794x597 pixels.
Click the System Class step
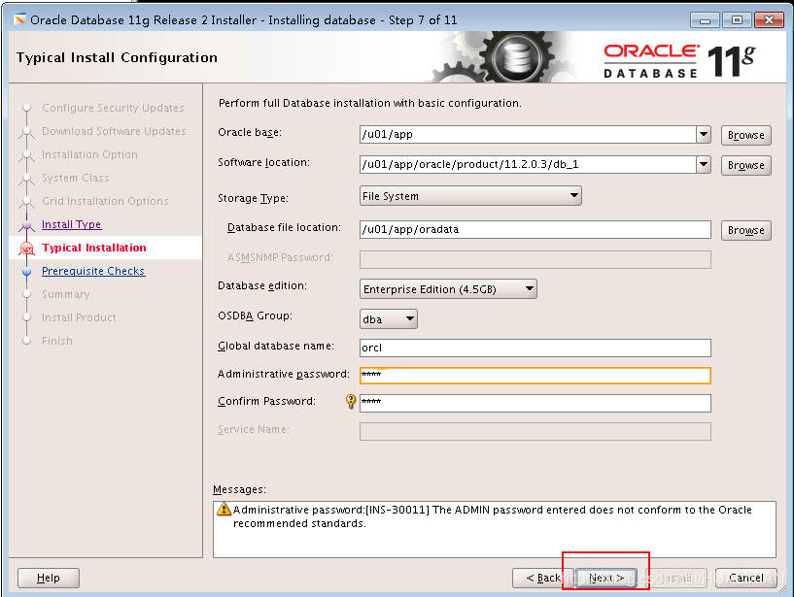(76, 178)
